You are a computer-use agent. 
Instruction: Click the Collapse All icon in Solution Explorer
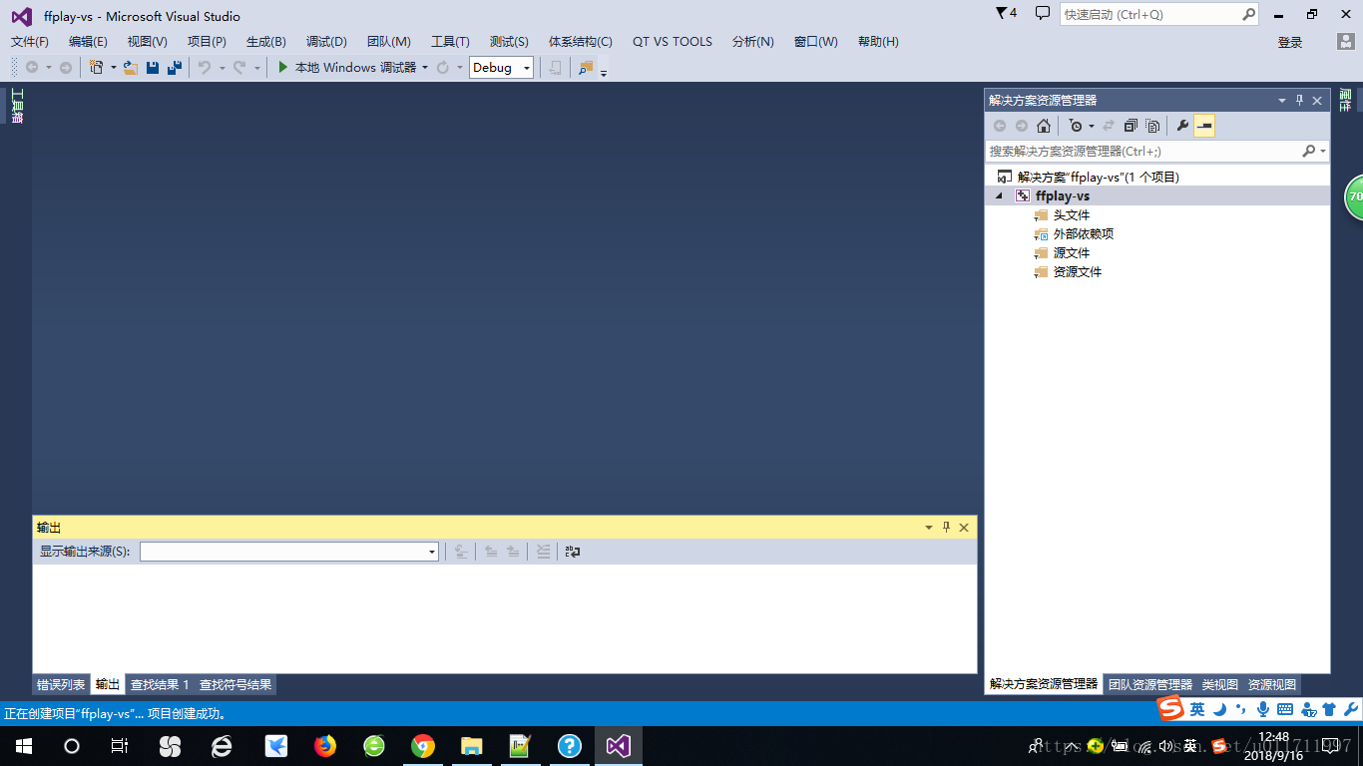[1131, 126]
